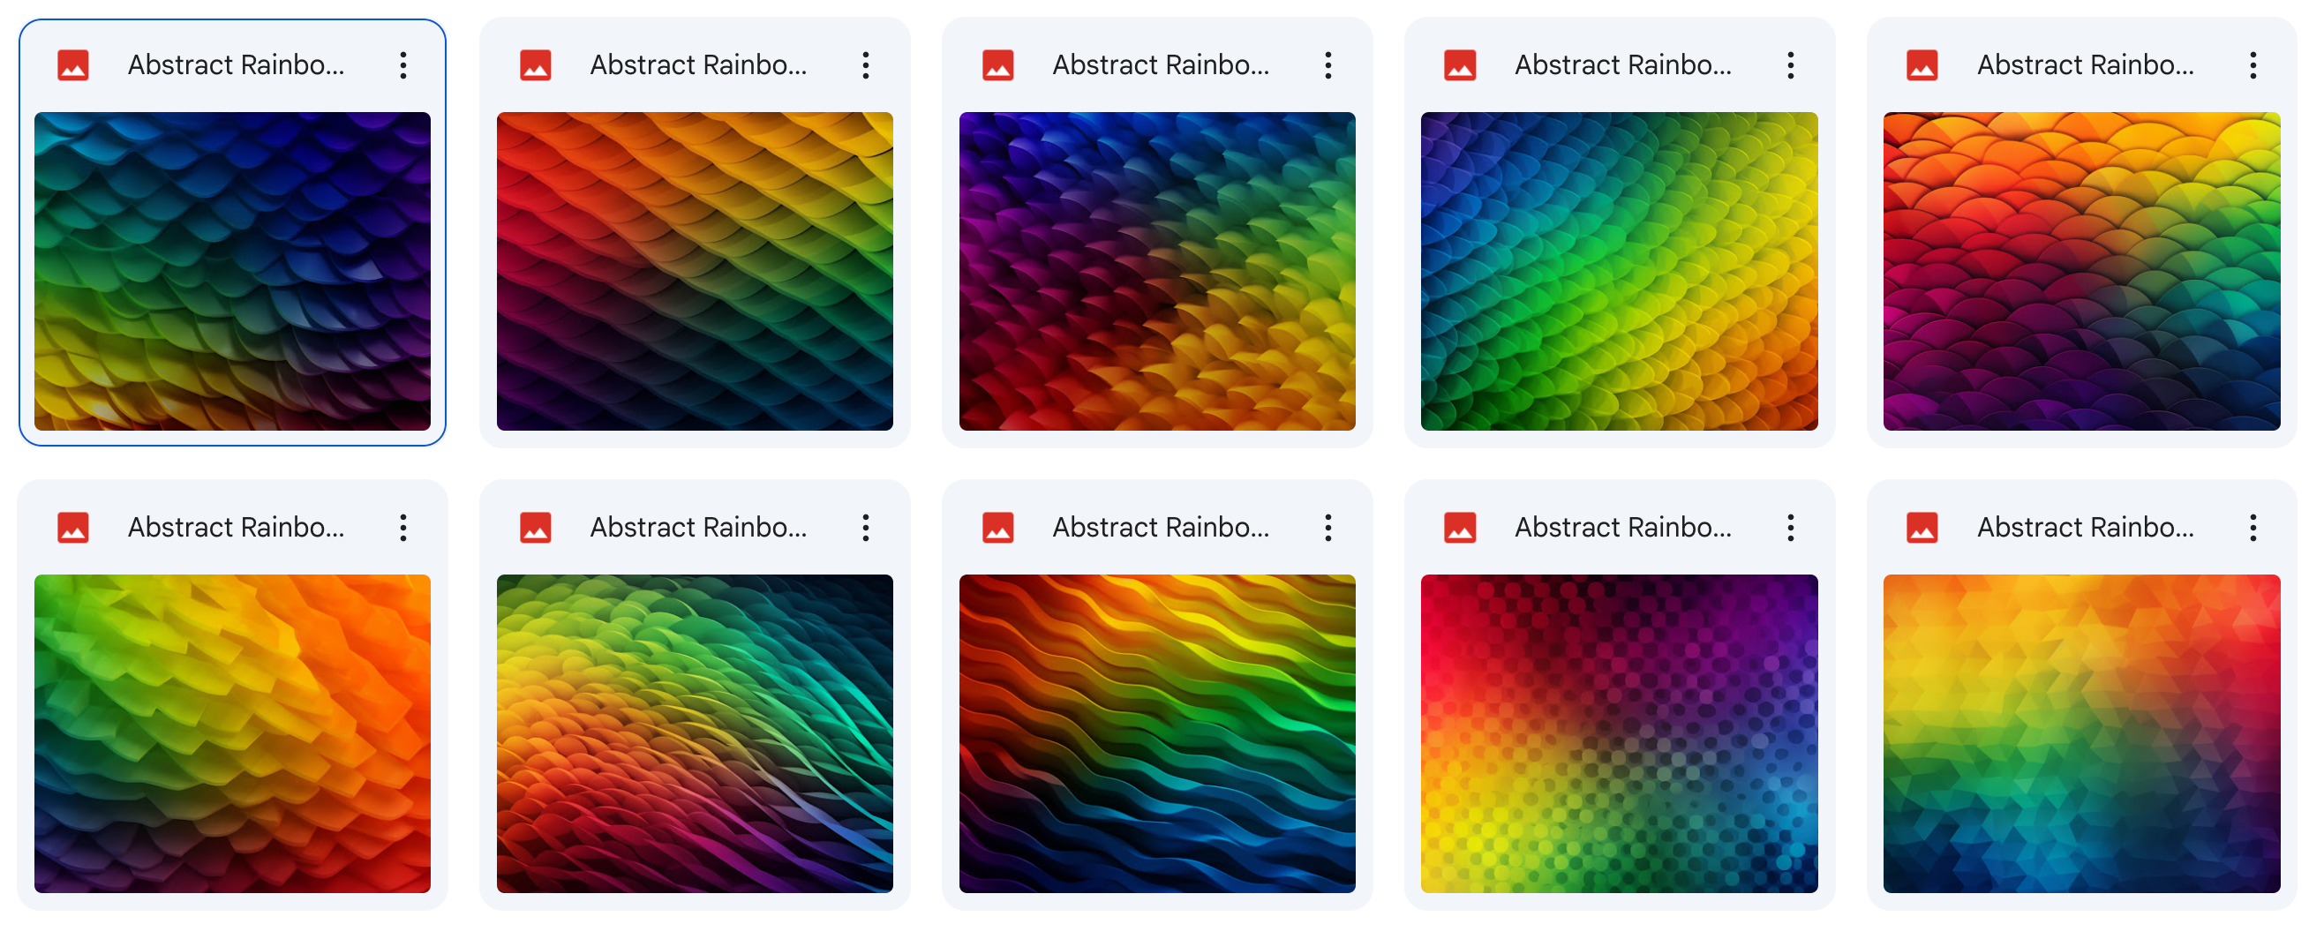Select the orange-red scalloped fans thumbnail
2309x939 pixels.
pos(2081,272)
